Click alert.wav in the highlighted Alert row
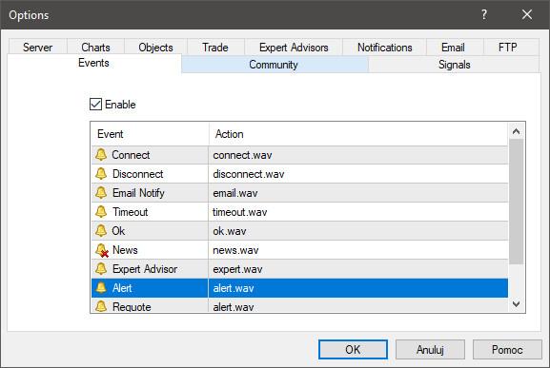The height and width of the screenshot is (368, 550). point(234,288)
